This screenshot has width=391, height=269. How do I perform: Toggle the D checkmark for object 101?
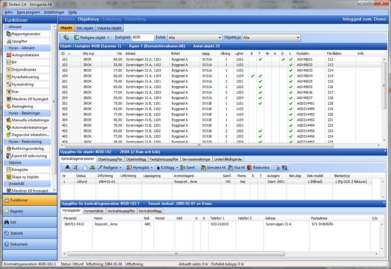coord(283,59)
